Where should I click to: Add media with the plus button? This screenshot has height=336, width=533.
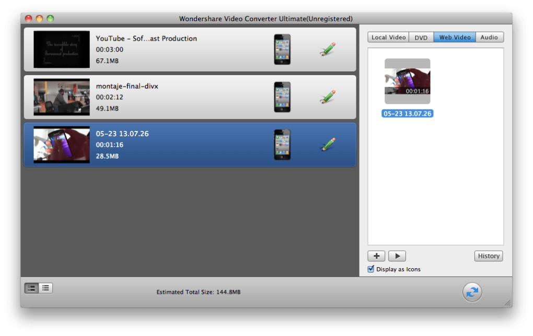click(376, 256)
